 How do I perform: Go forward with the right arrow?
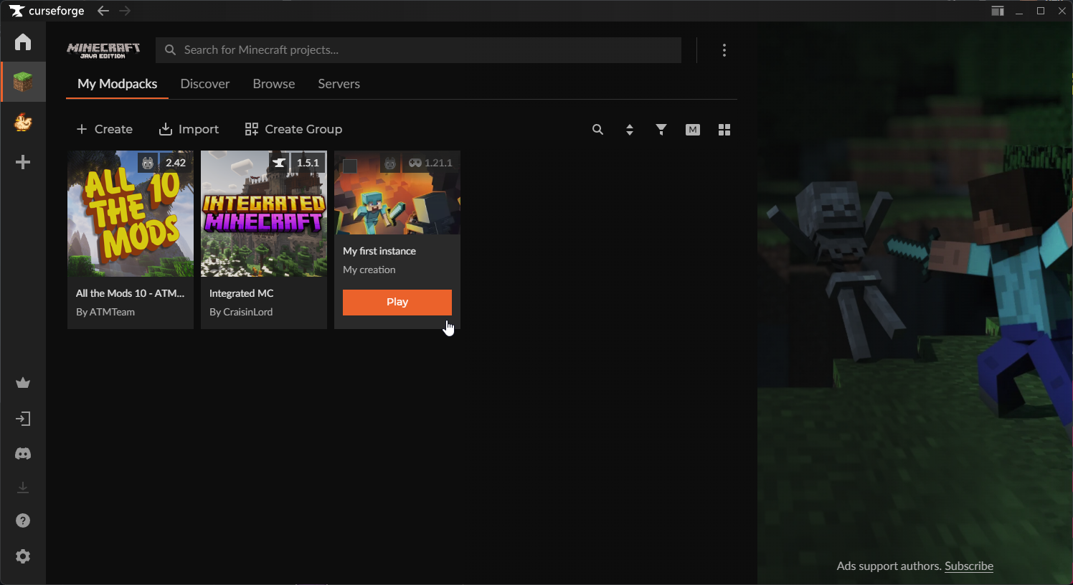click(125, 11)
